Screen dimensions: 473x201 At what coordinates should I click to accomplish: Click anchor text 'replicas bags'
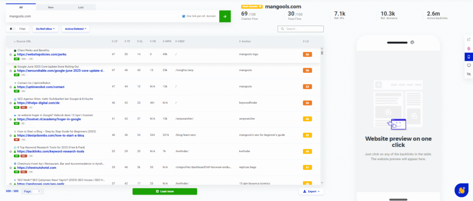coord(247,166)
